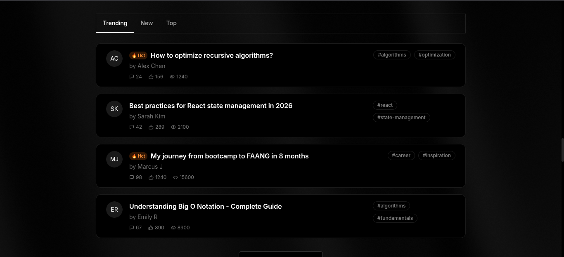Like the Big O Notation post

tap(151, 228)
